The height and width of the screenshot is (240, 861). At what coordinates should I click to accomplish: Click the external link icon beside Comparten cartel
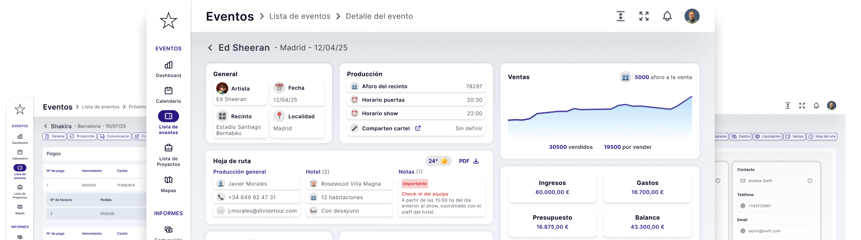[x=418, y=129]
